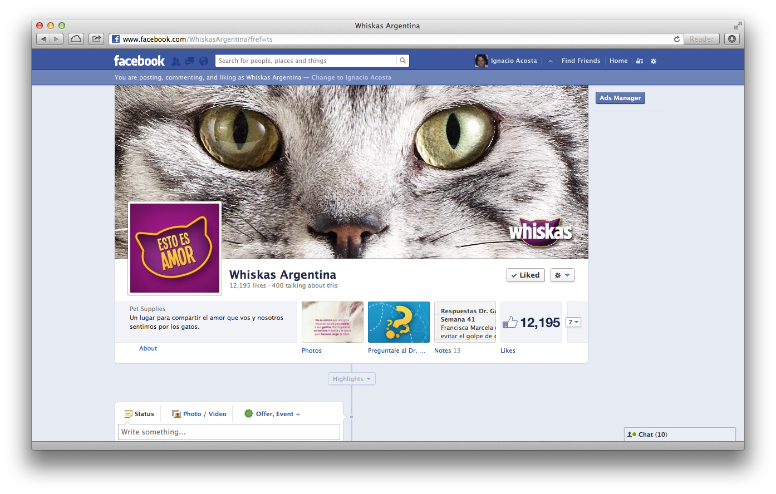Click the Likes label
Viewport: 776px width, 494px height.
pos(508,350)
